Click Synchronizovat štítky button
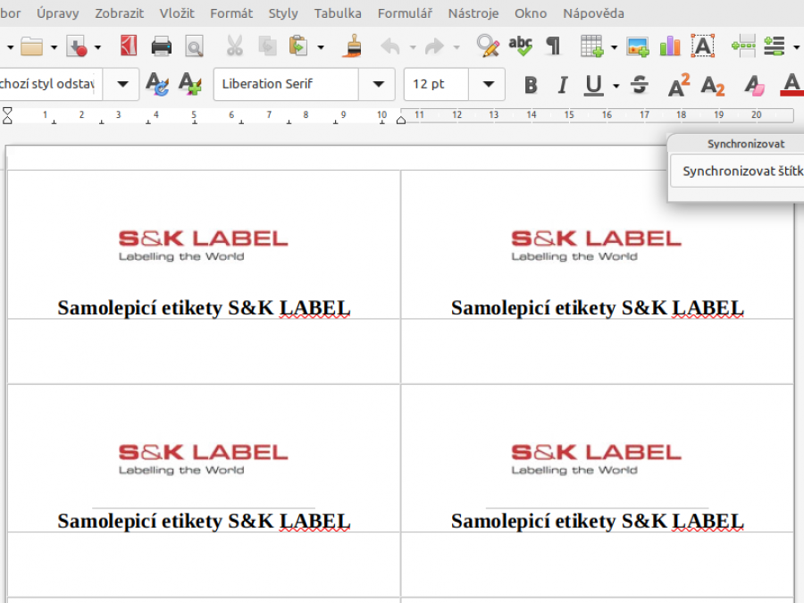The image size is (804, 603). (x=737, y=171)
